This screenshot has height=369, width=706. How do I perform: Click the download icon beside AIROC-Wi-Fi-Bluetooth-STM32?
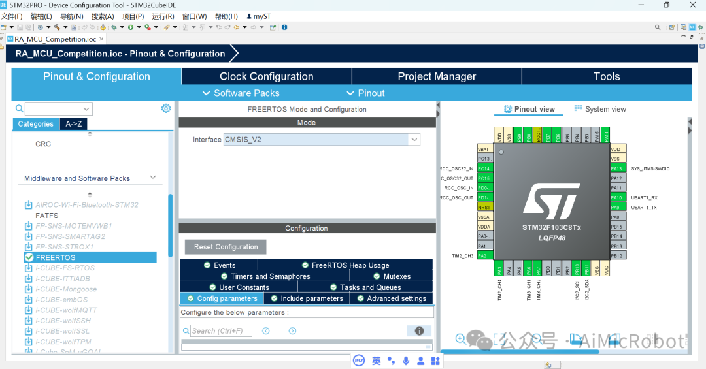28,205
